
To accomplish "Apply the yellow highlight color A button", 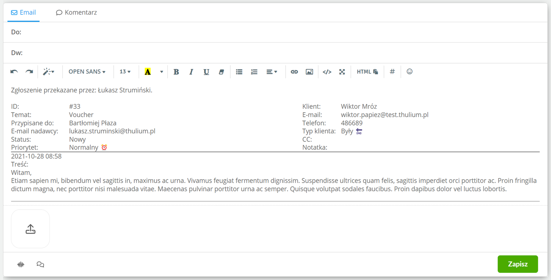I will coord(148,72).
